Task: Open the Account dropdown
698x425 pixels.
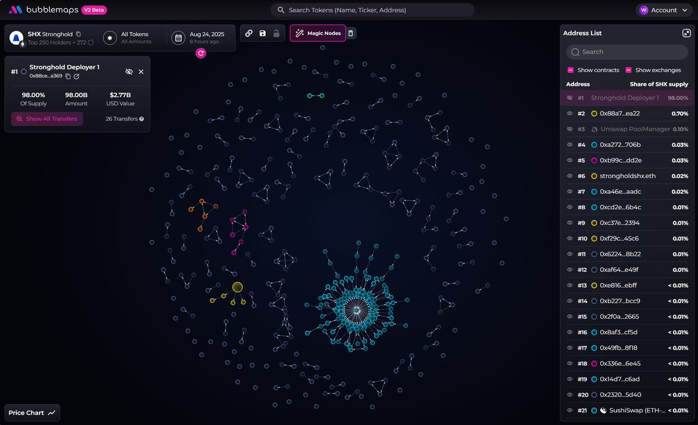Action: (664, 10)
